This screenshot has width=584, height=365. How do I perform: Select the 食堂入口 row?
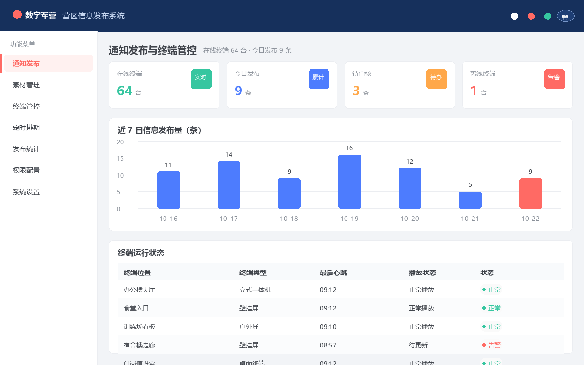pyautogui.click(x=341, y=308)
